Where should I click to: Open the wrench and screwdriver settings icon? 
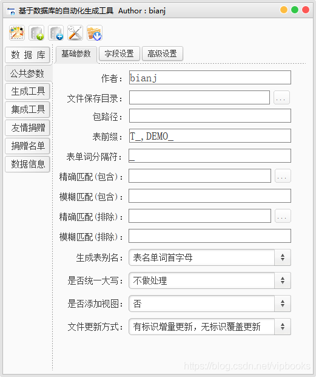pyautogui.click(x=75, y=33)
